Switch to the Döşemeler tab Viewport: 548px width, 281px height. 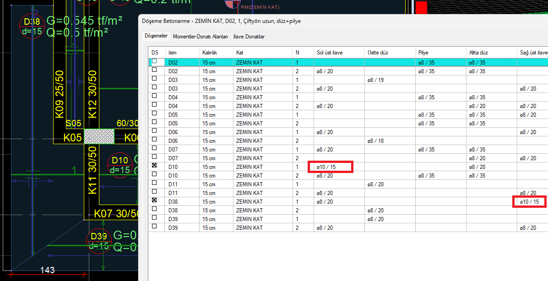(x=156, y=36)
